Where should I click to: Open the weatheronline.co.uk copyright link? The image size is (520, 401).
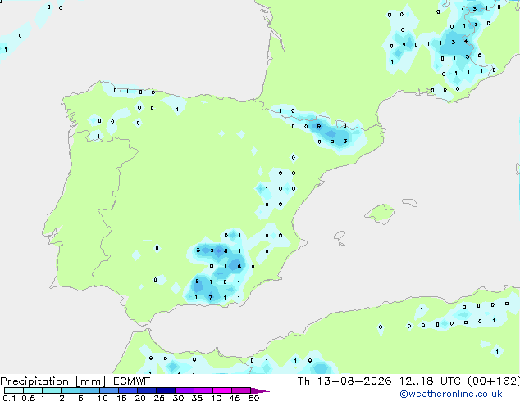point(451,394)
